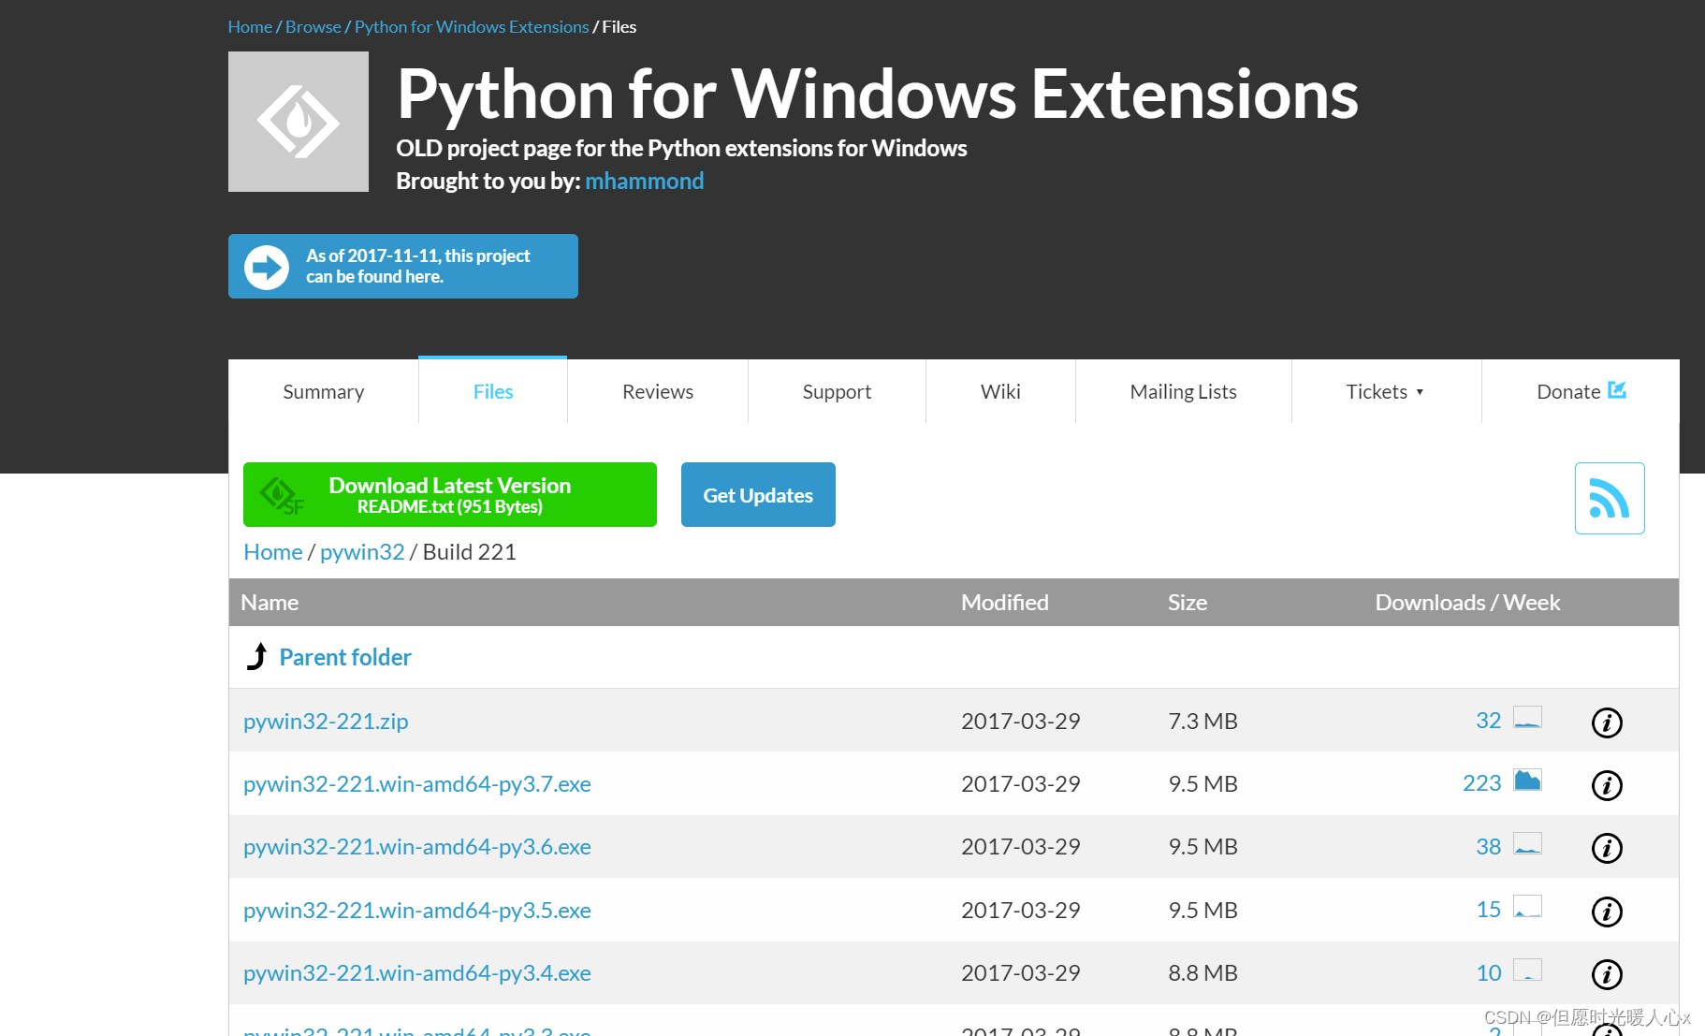Open download stats chart for py3.5.exe

point(1527,907)
